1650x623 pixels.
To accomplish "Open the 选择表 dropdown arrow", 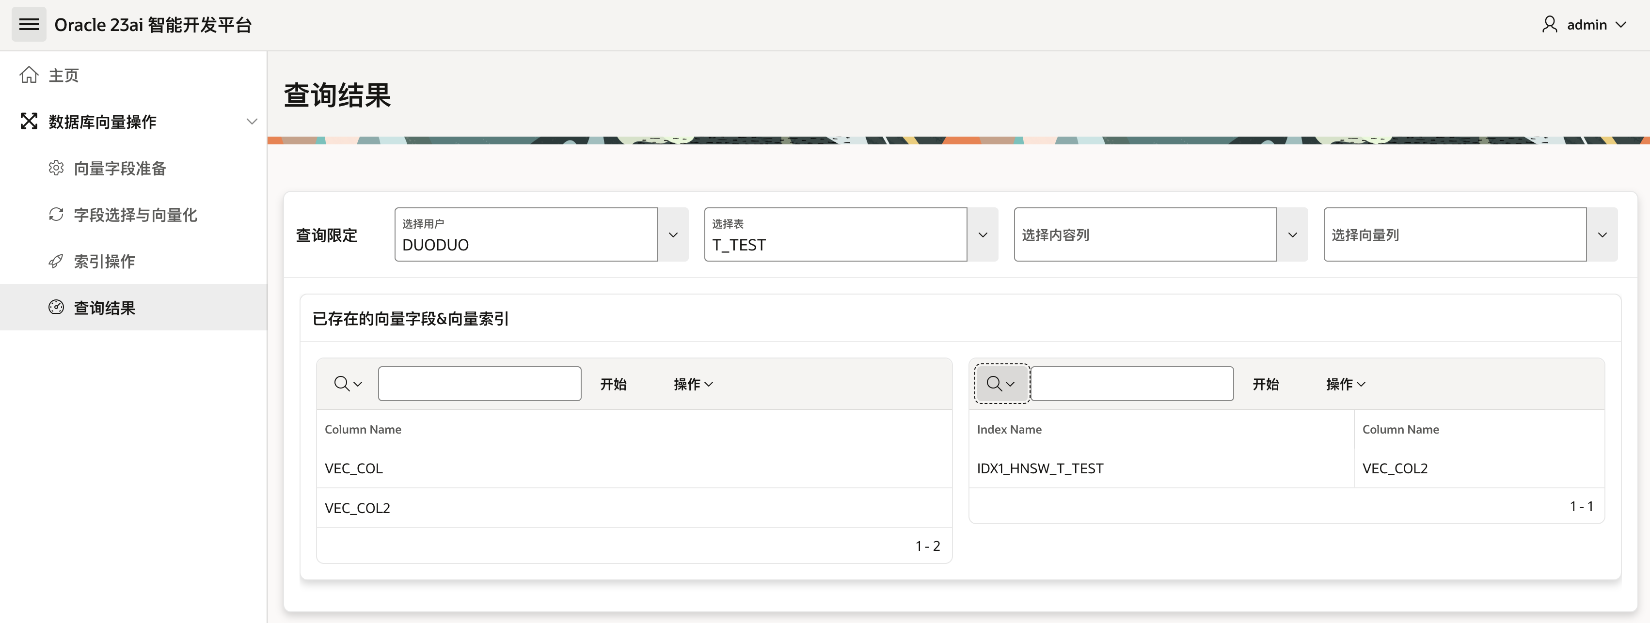I will pos(983,235).
